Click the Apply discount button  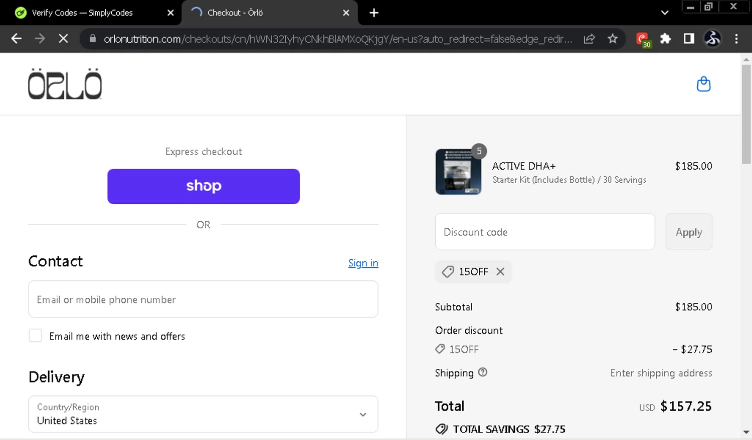click(x=689, y=232)
